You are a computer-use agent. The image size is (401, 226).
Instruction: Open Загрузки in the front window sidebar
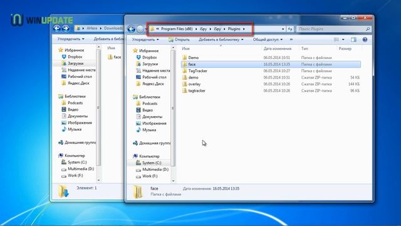(x=150, y=64)
